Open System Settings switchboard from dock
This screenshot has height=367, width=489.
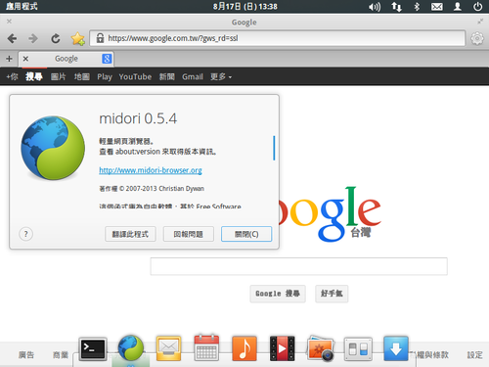[358, 349]
